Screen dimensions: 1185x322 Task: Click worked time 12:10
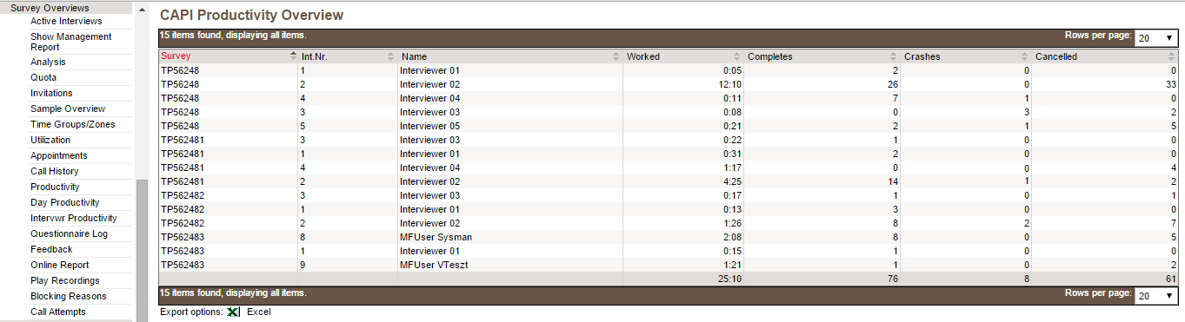[729, 84]
